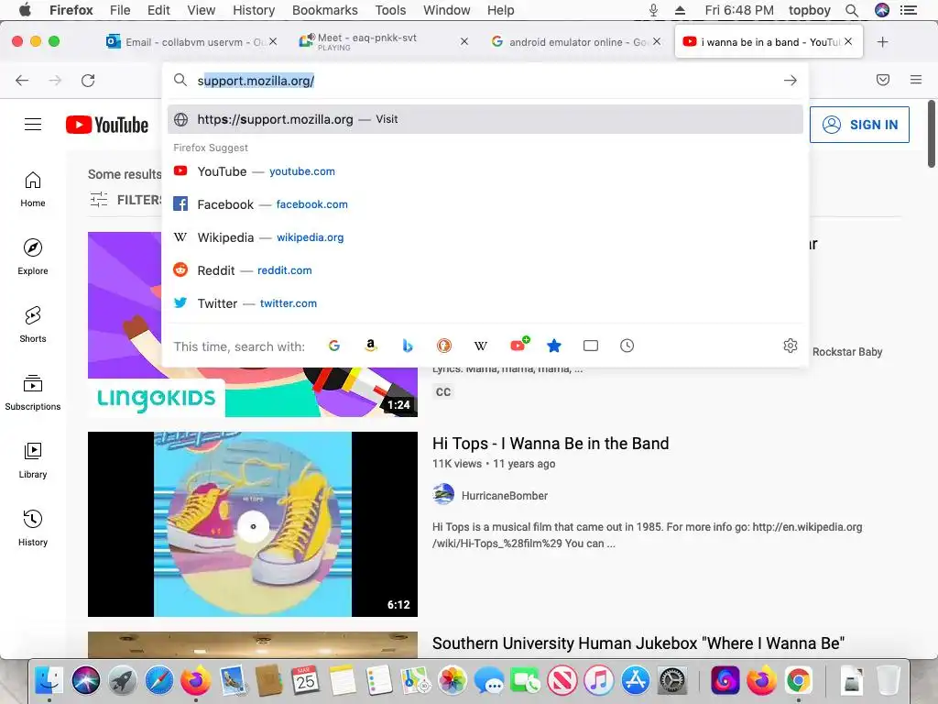The image size is (938, 704).
Task: Click the CC badge on first result
Action: coord(443,391)
